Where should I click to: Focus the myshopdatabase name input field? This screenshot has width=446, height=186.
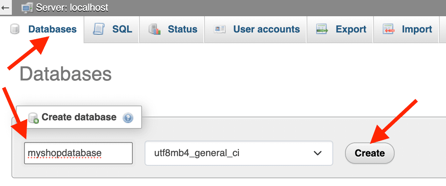[78, 153]
